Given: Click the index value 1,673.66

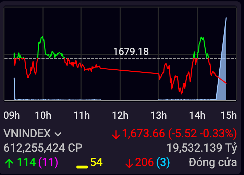Looking at the screenshot, I should 143,133.
